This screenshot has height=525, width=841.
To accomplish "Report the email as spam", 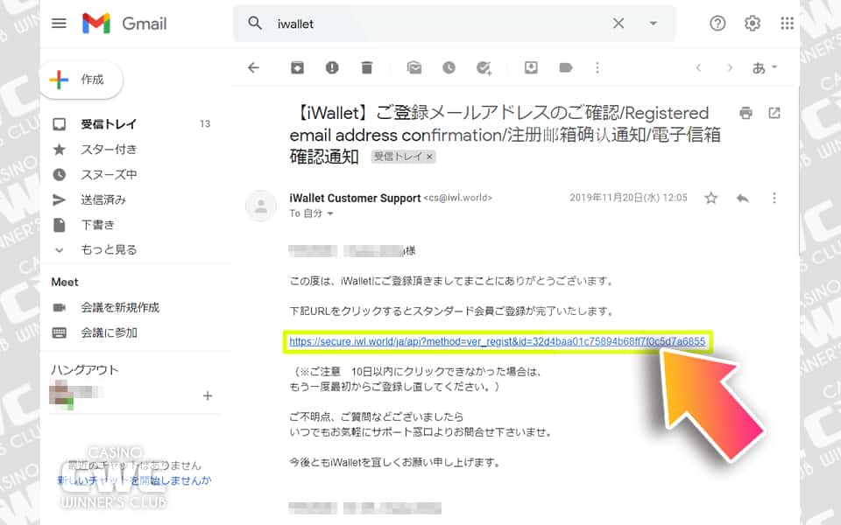I will click(x=332, y=67).
